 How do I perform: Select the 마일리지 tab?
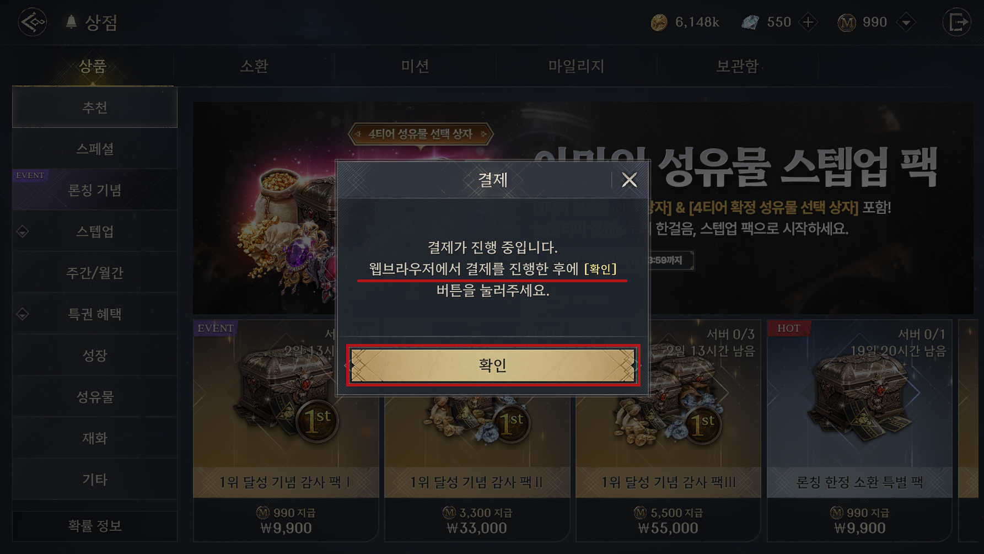tap(576, 66)
